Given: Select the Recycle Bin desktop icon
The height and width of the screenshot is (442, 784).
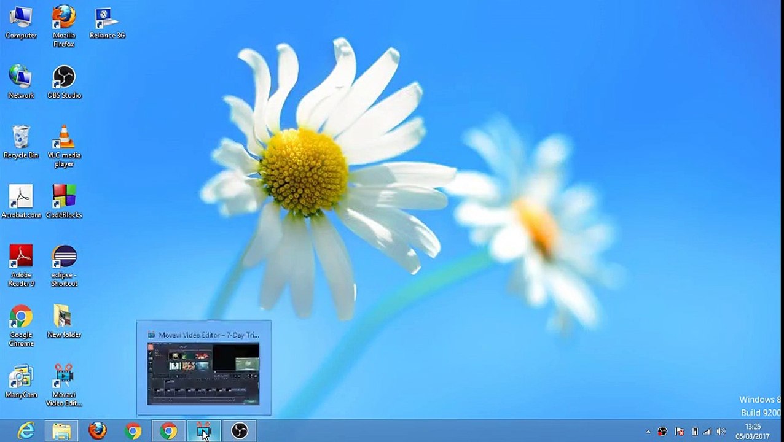Looking at the screenshot, I should [21, 142].
